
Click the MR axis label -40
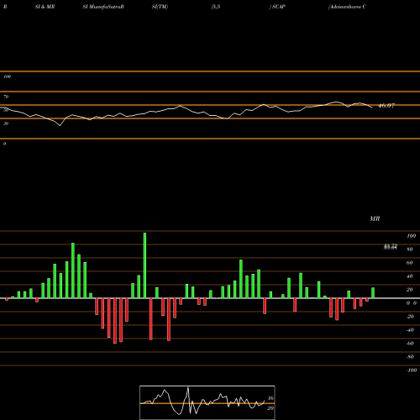[x=410, y=330]
